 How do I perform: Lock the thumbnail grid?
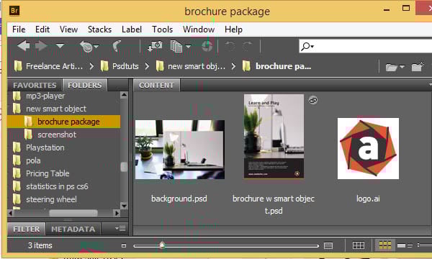(x=359, y=245)
